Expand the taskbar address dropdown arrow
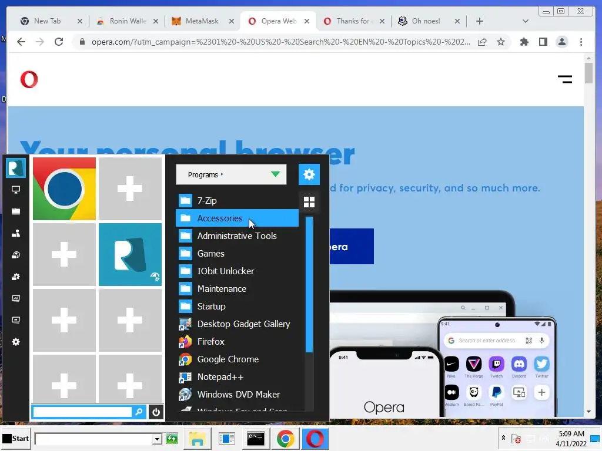Viewport: 602px width, 451px height. pos(157,439)
